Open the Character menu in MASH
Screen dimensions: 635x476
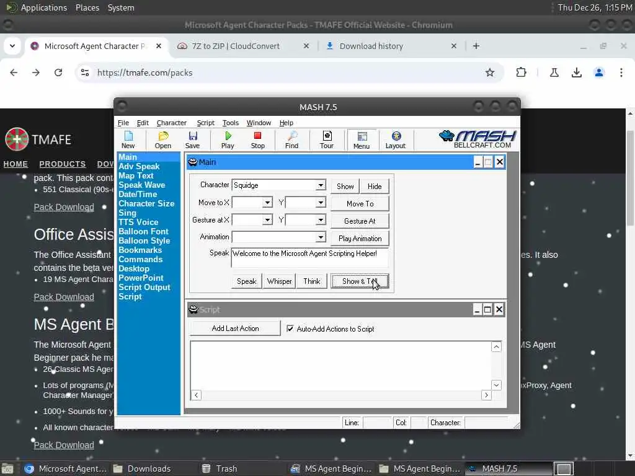[171, 123]
